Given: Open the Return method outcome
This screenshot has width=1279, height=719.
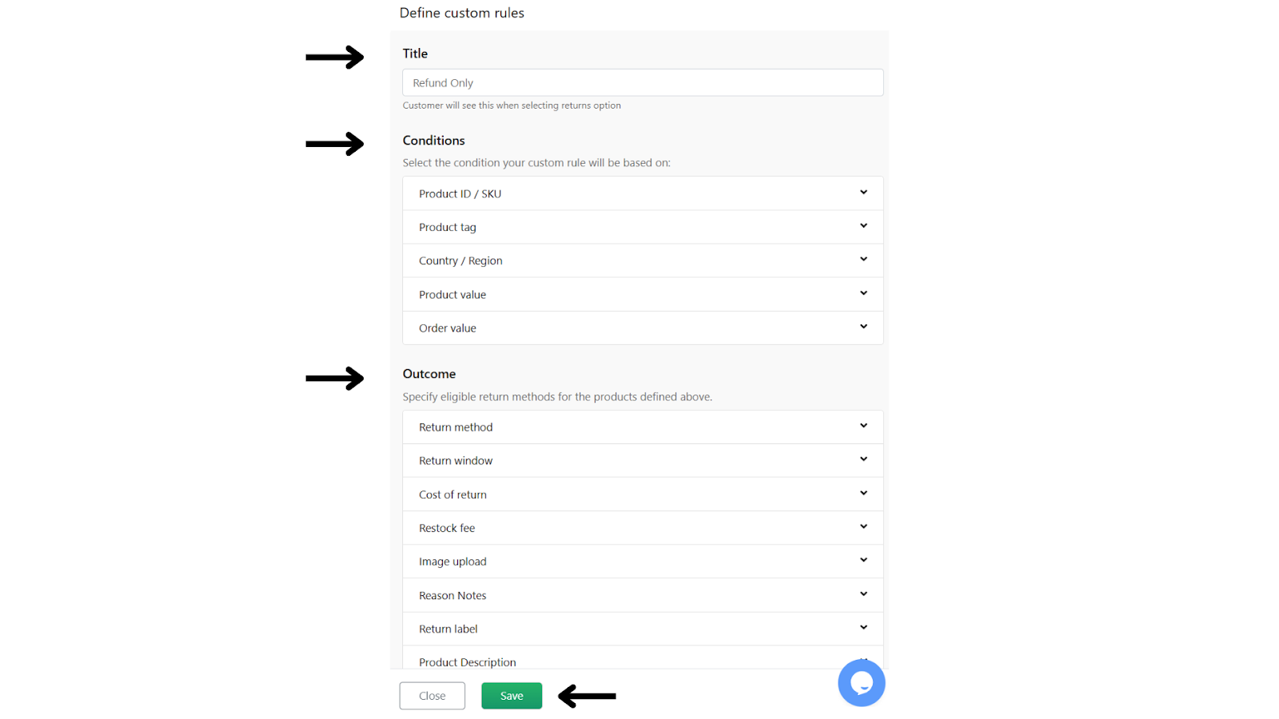Looking at the screenshot, I should click(x=643, y=427).
